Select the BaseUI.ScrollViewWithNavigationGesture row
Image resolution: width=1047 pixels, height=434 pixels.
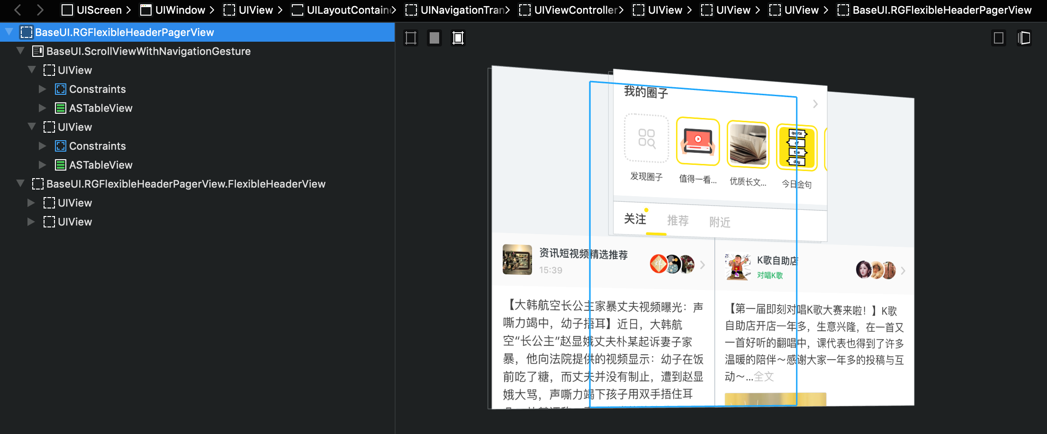[x=197, y=51]
